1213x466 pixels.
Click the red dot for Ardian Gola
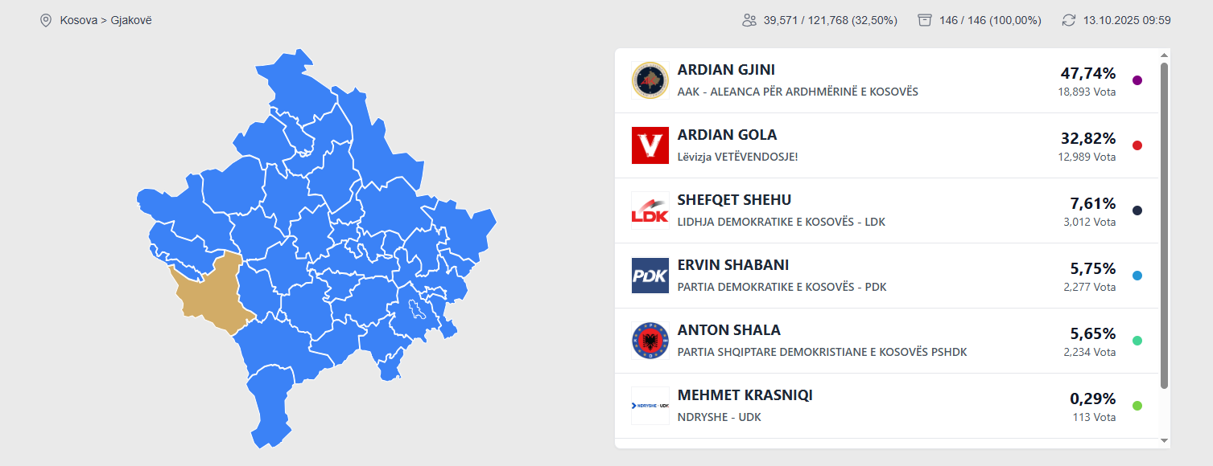click(1137, 145)
